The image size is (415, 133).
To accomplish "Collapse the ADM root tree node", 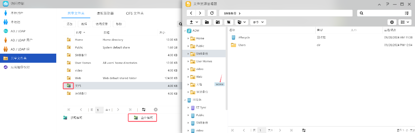I will pos(184,31).
